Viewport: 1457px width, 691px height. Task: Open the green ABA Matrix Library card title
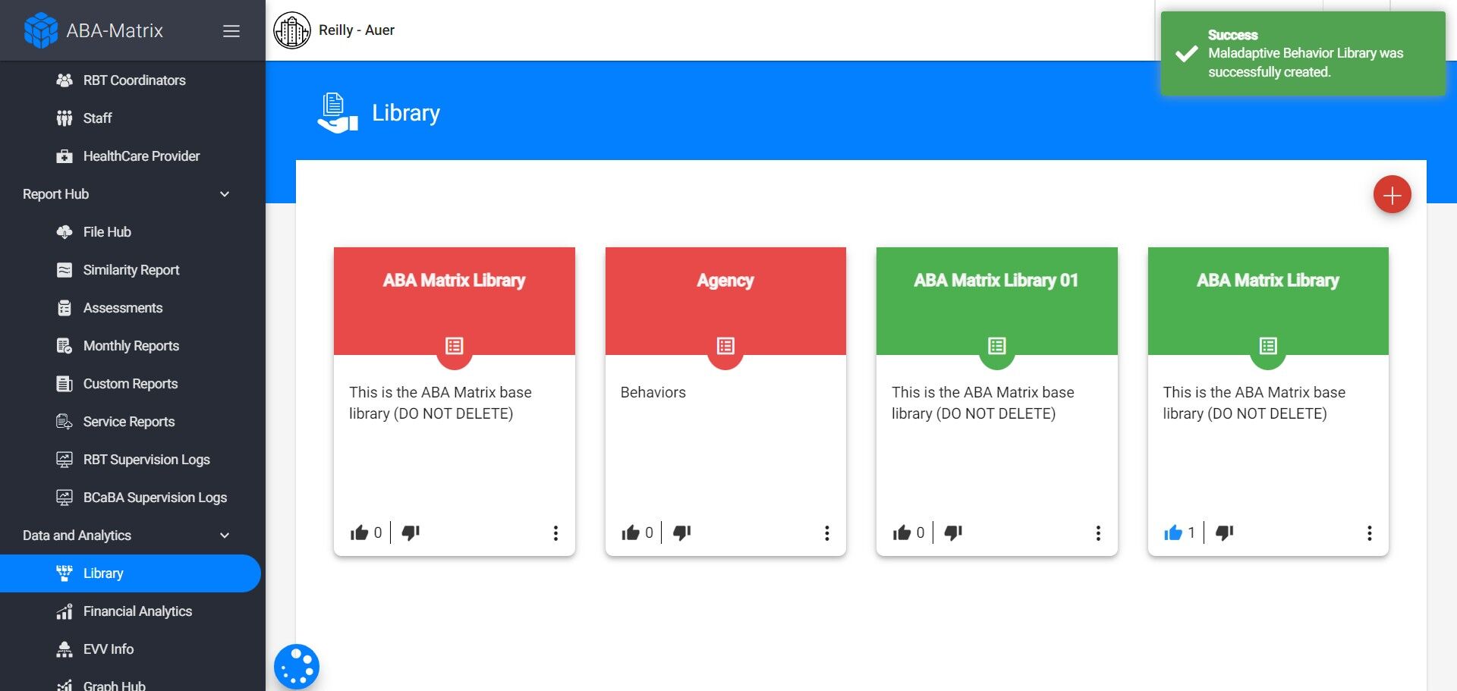[1268, 281]
